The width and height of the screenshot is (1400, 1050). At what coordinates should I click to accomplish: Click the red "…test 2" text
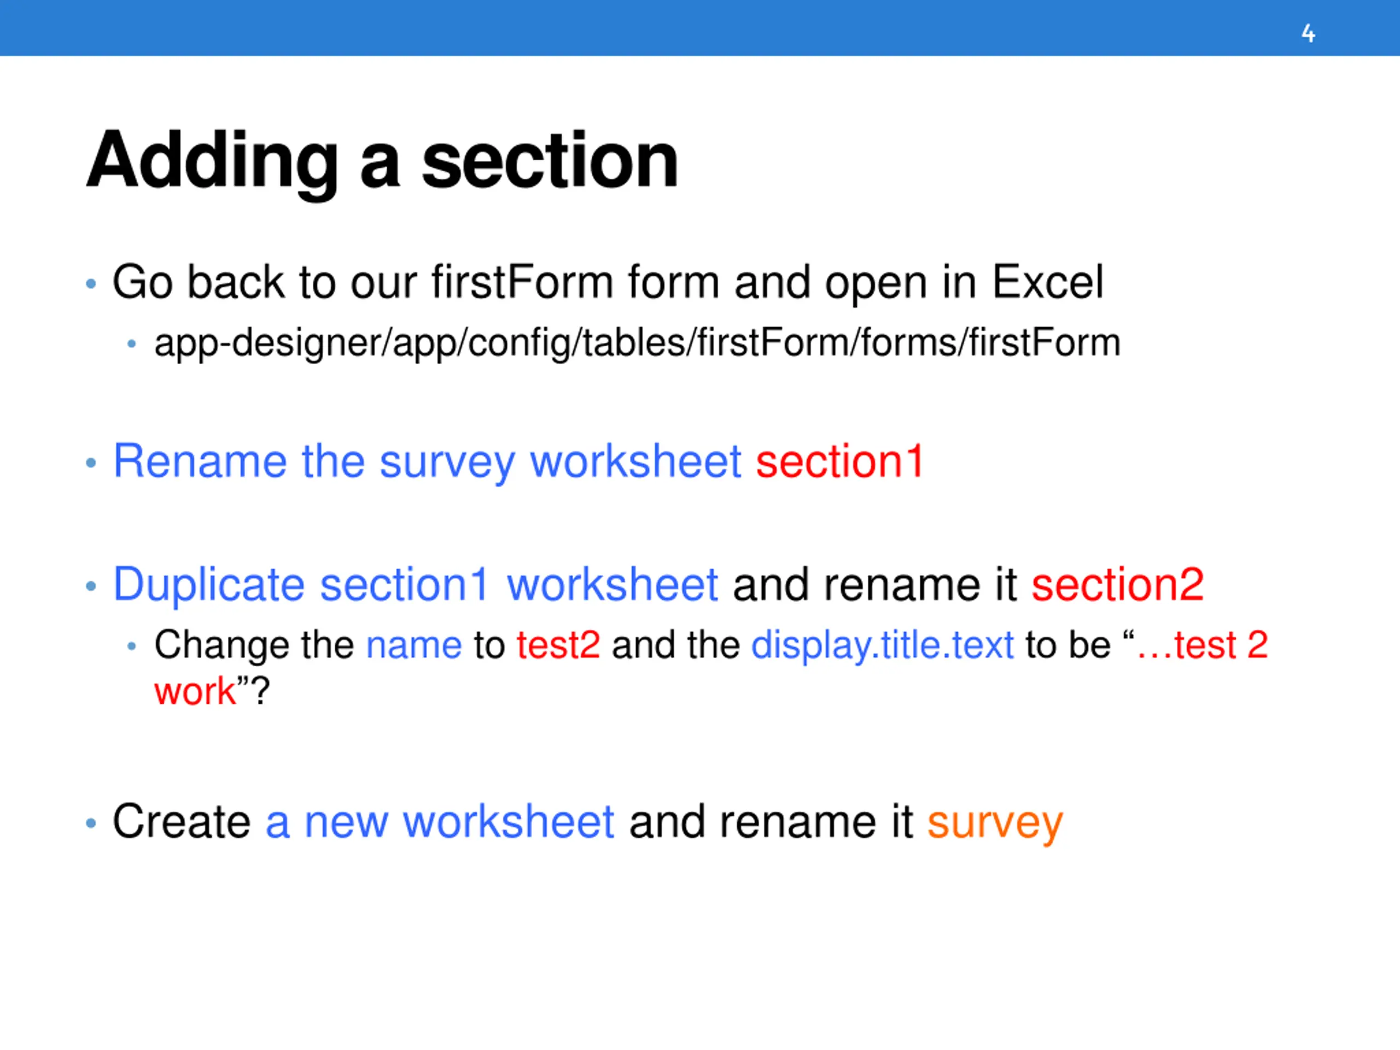click(1202, 645)
